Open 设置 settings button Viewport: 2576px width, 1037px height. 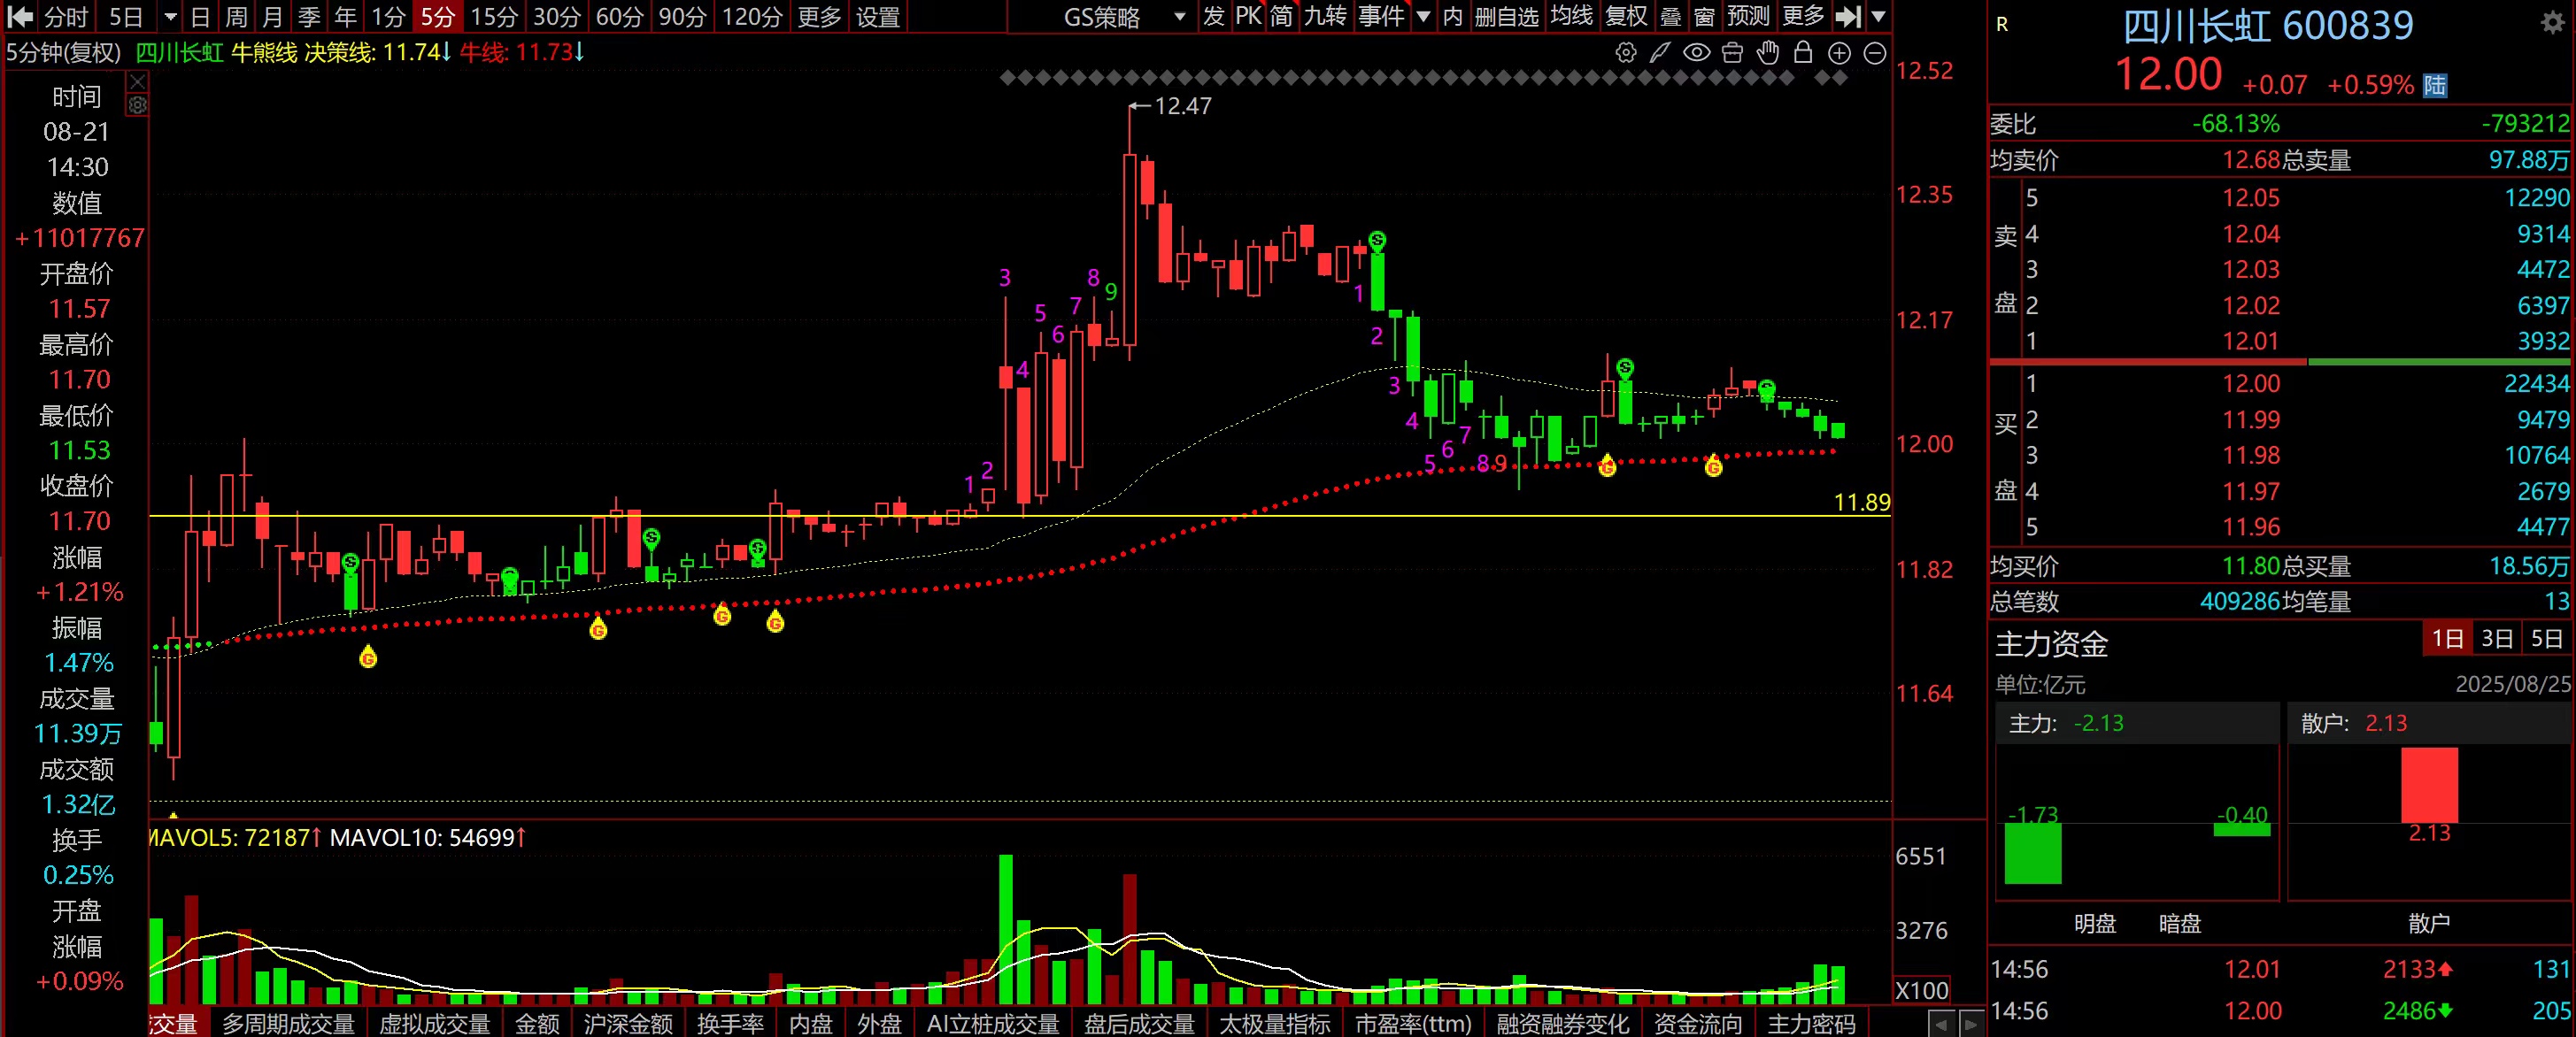[x=878, y=17]
